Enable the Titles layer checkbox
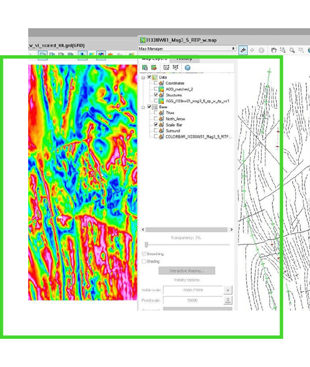Image resolution: width=310 pixels, height=367 pixels. 156,112
